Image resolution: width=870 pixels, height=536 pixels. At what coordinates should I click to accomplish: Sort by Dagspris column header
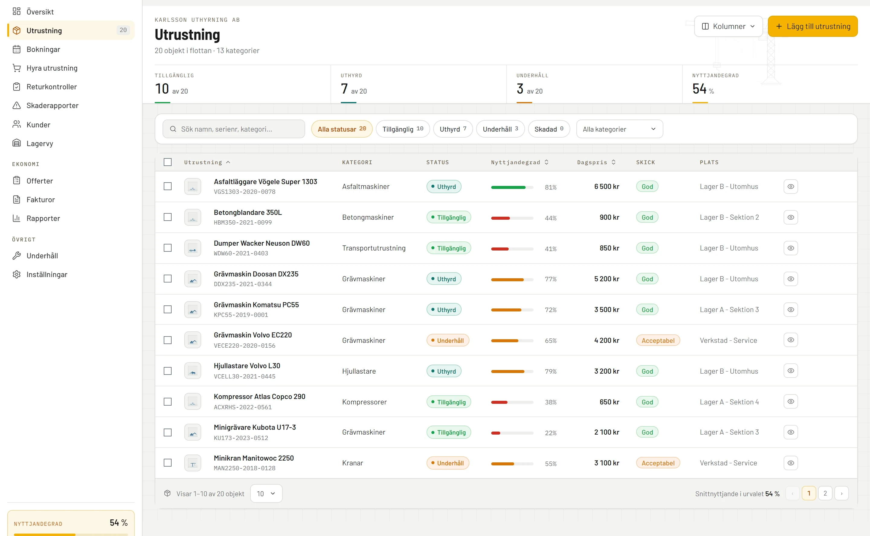(596, 162)
